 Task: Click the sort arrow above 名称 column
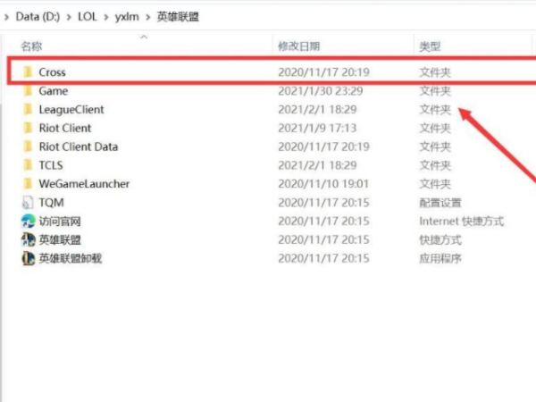(144, 37)
